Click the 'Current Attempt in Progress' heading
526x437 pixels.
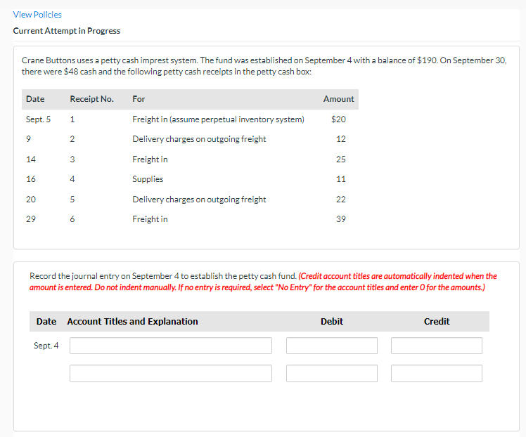click(66, 31)
